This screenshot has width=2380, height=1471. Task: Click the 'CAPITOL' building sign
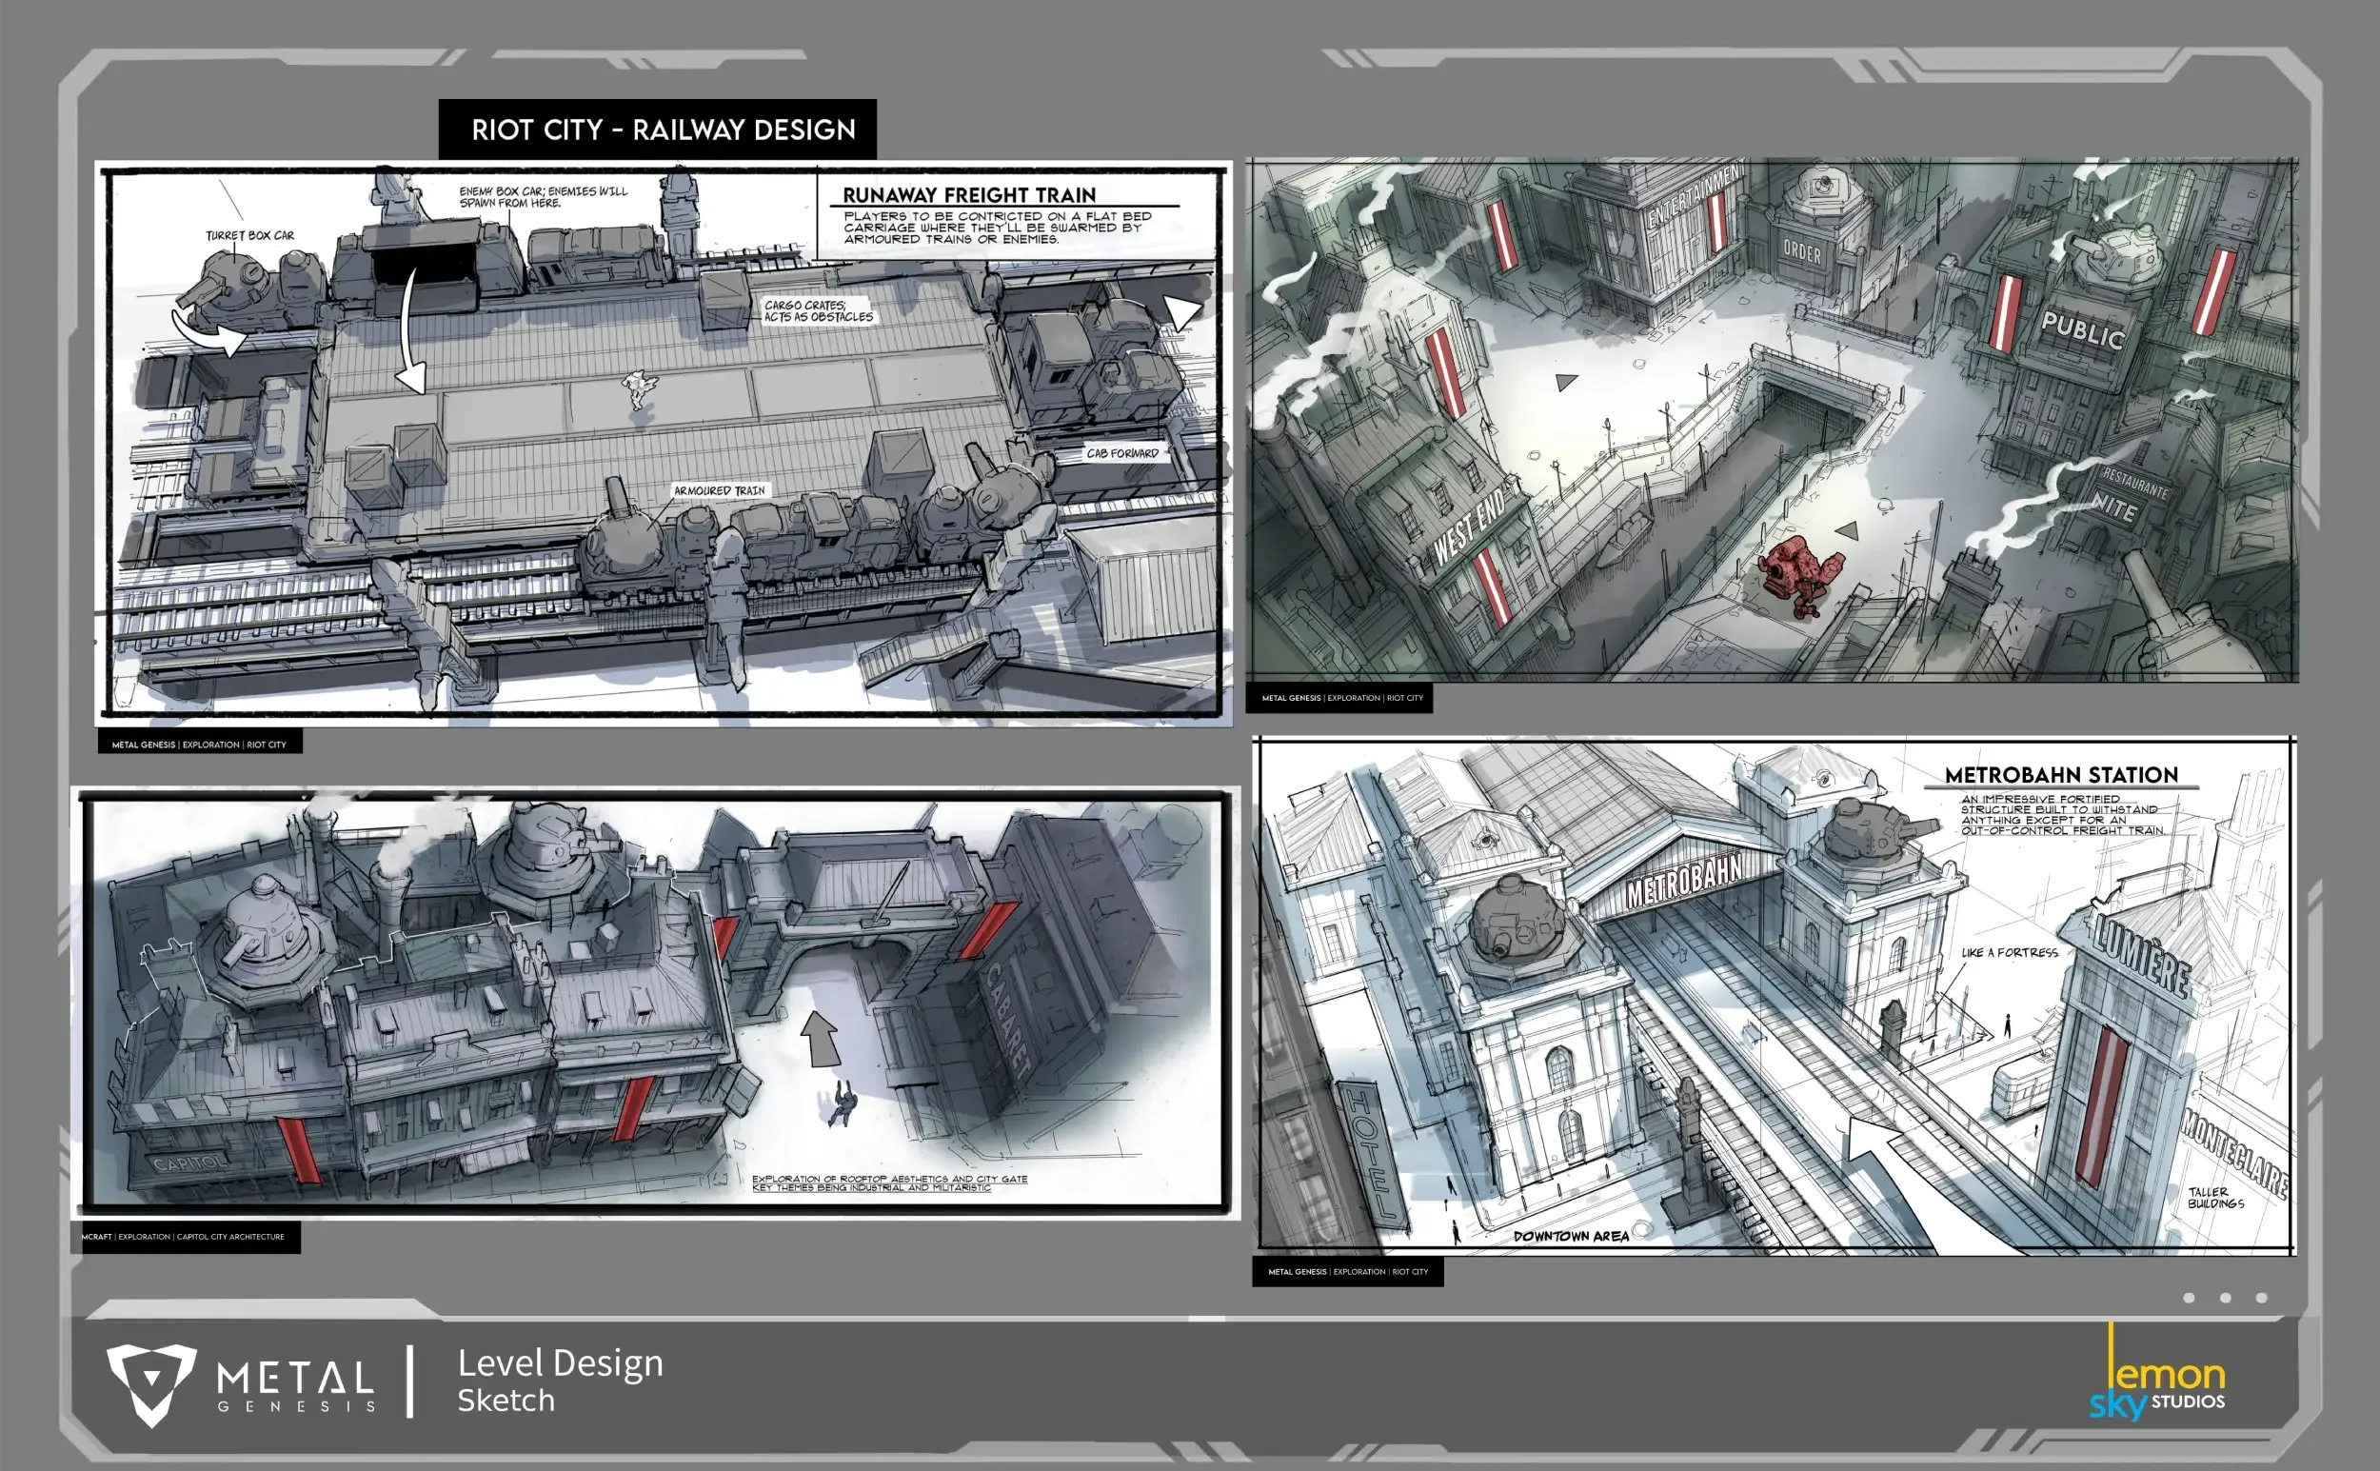pos(189,1163)
